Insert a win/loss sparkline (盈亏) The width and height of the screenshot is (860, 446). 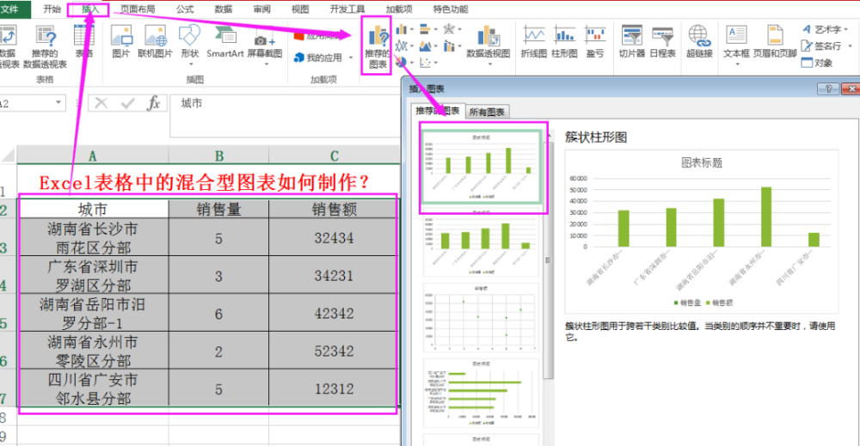pyautogui.click(x=595, y=41)
